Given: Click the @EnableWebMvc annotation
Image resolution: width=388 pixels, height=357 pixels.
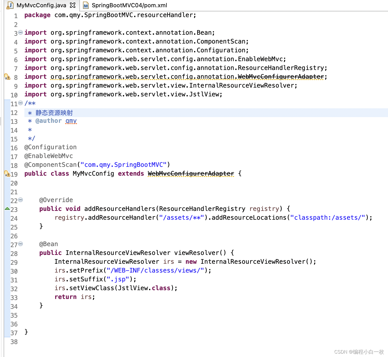Looking at the screenshot, I should tap(48, 156).
